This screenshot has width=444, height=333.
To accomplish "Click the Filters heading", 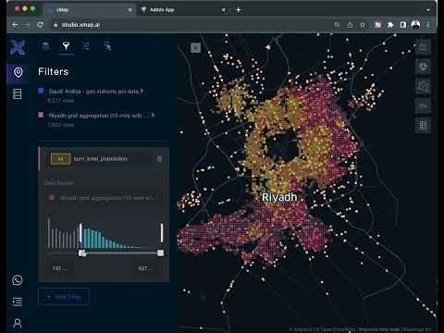I will coord(54,71).
